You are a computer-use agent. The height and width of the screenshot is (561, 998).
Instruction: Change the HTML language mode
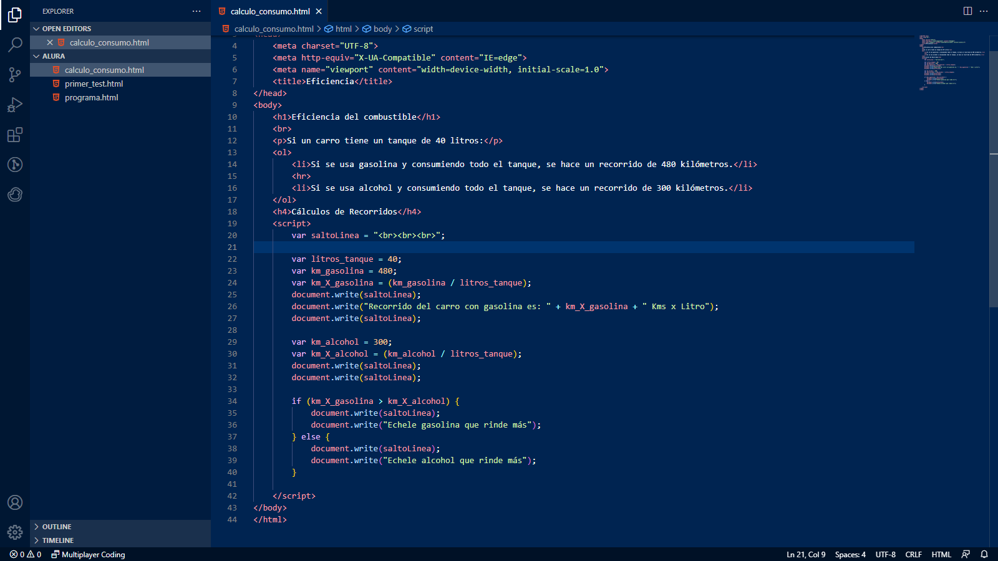pos(941,554)
